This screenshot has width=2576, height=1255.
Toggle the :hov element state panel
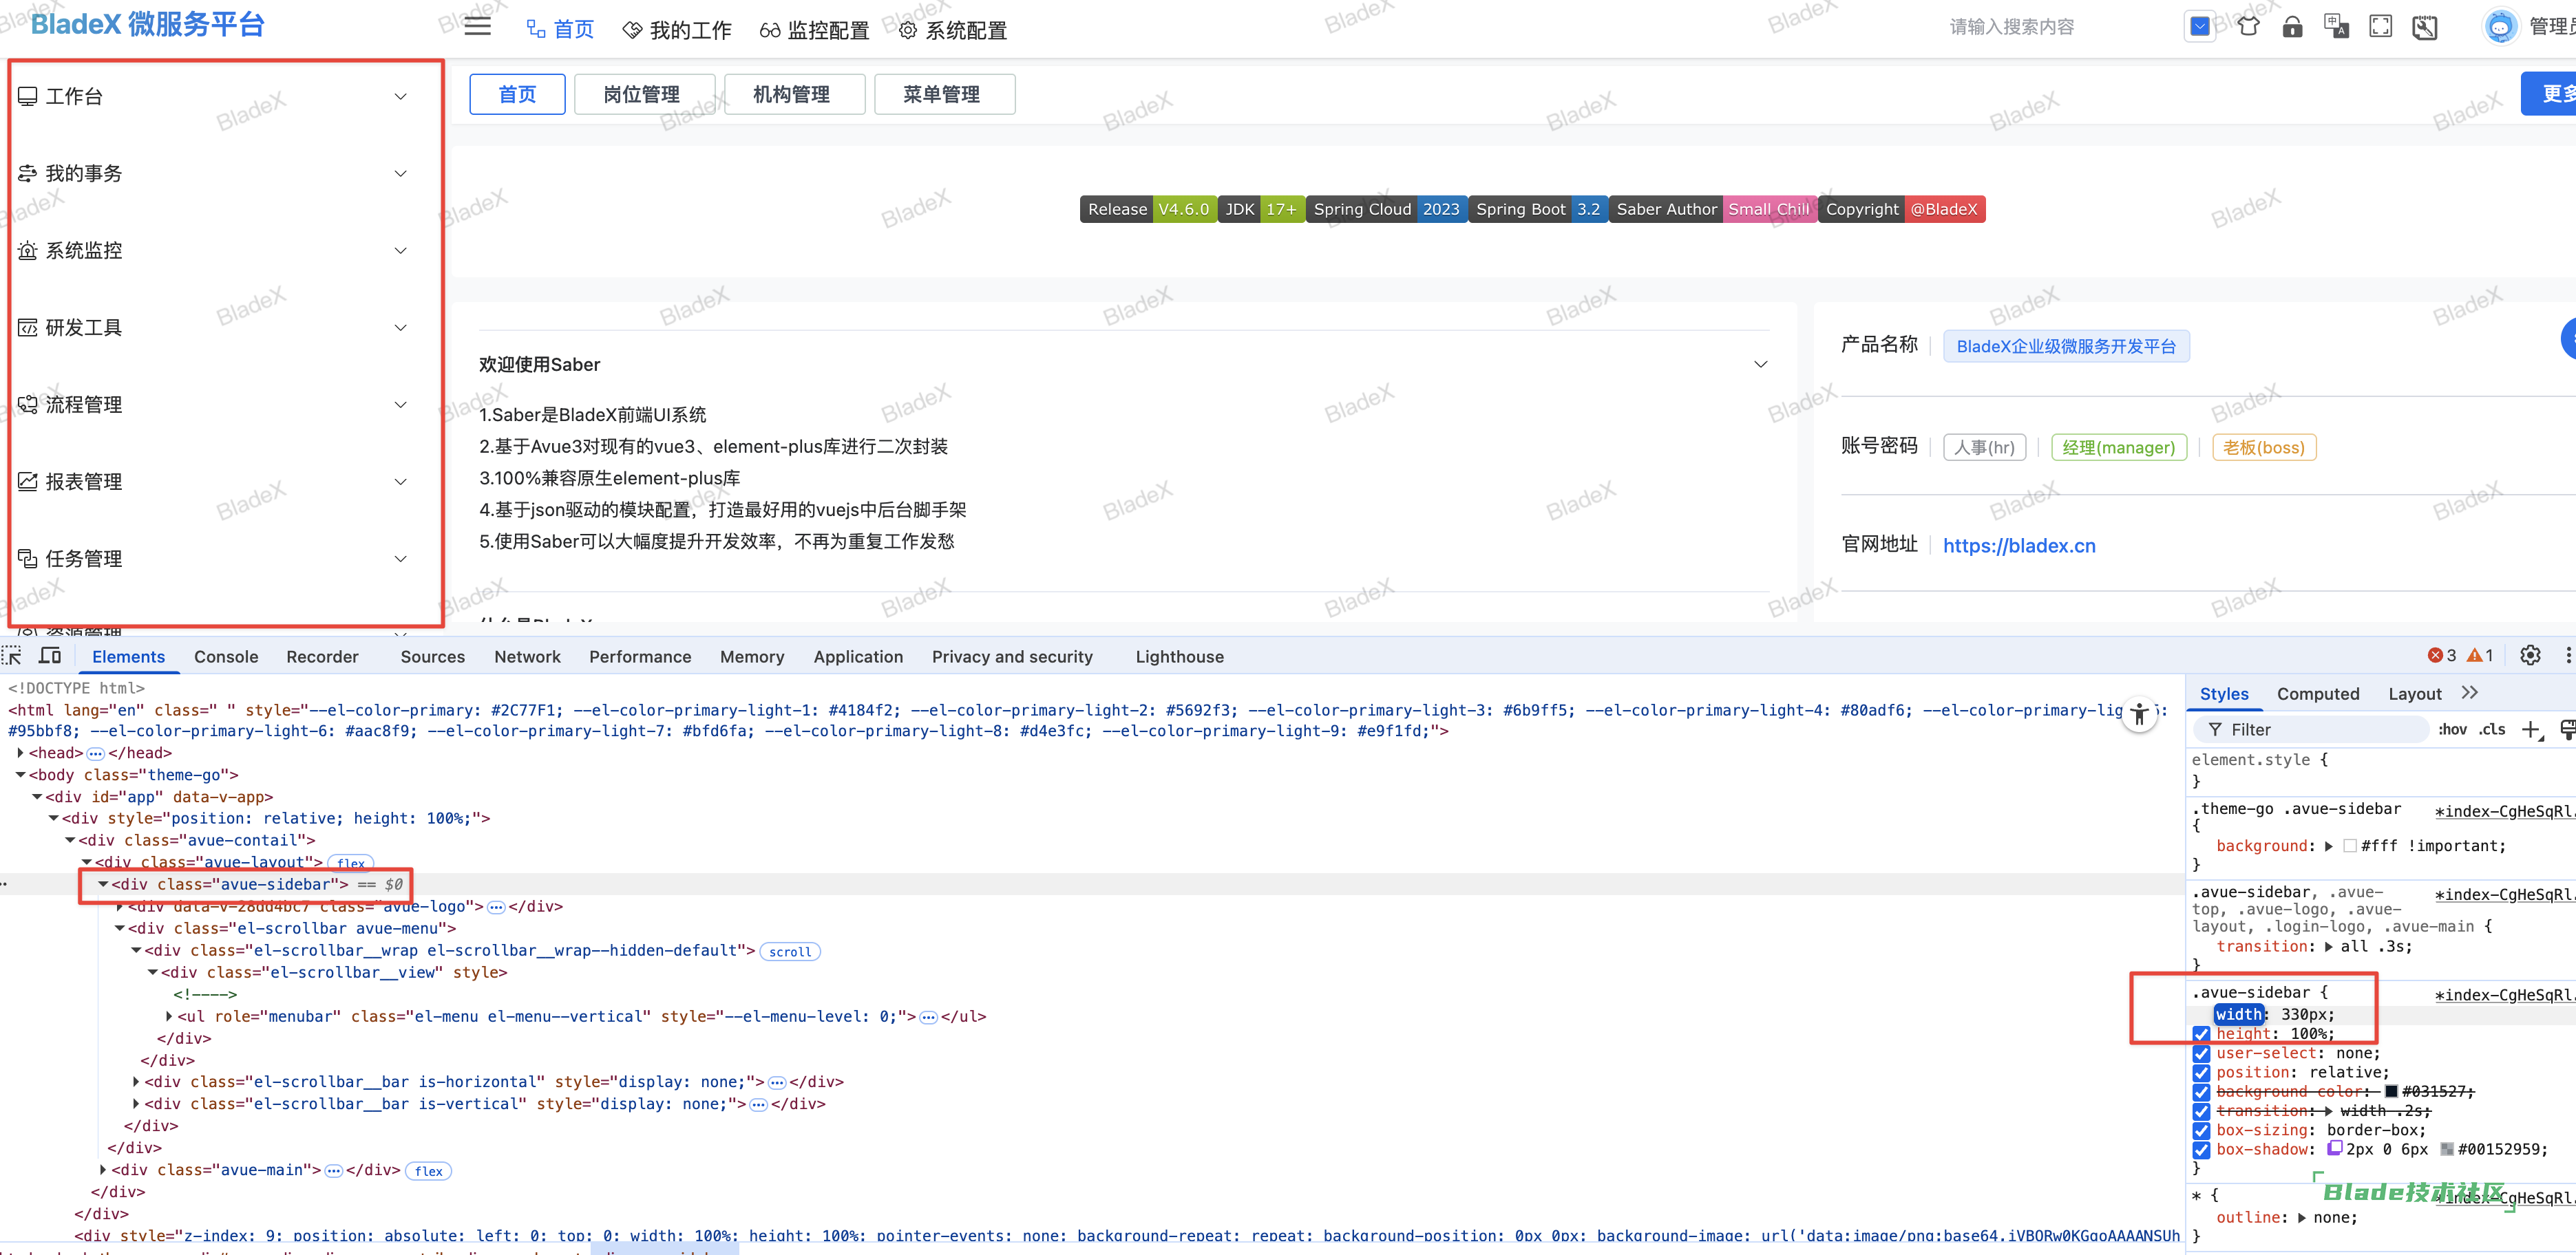point(2452,729)
